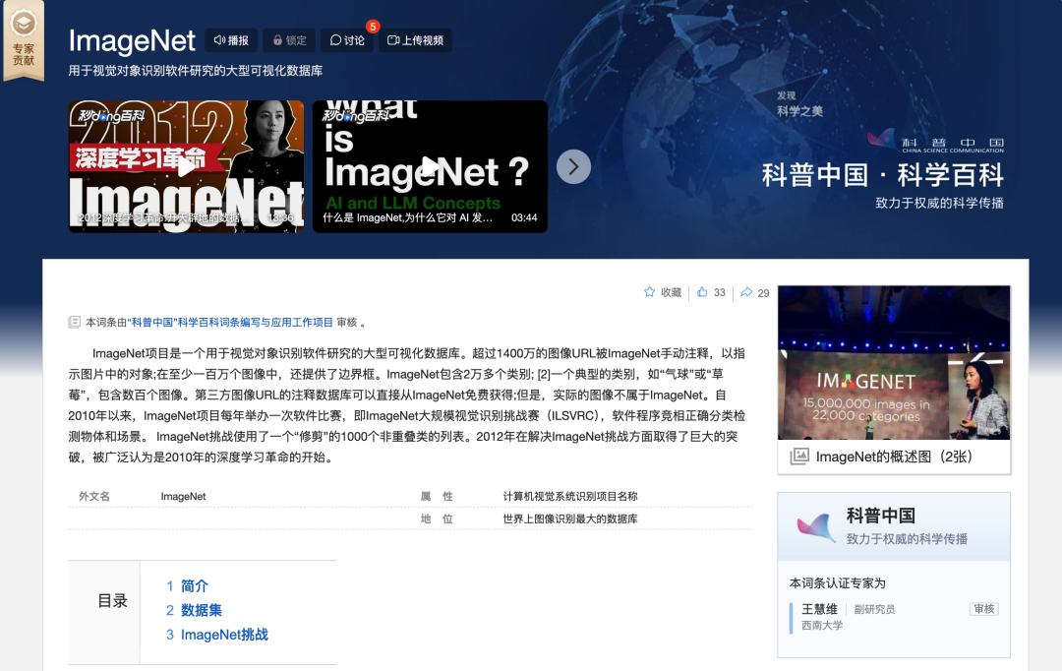Screen dimensions: 1062x671
Task: Click the 专家贡献 badge icon
Action: [x=24, y=39]
